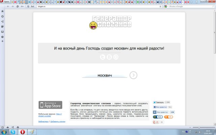
Task: Share slogan via the Odnoklassniki circle icon
Action: coord(115,57)
